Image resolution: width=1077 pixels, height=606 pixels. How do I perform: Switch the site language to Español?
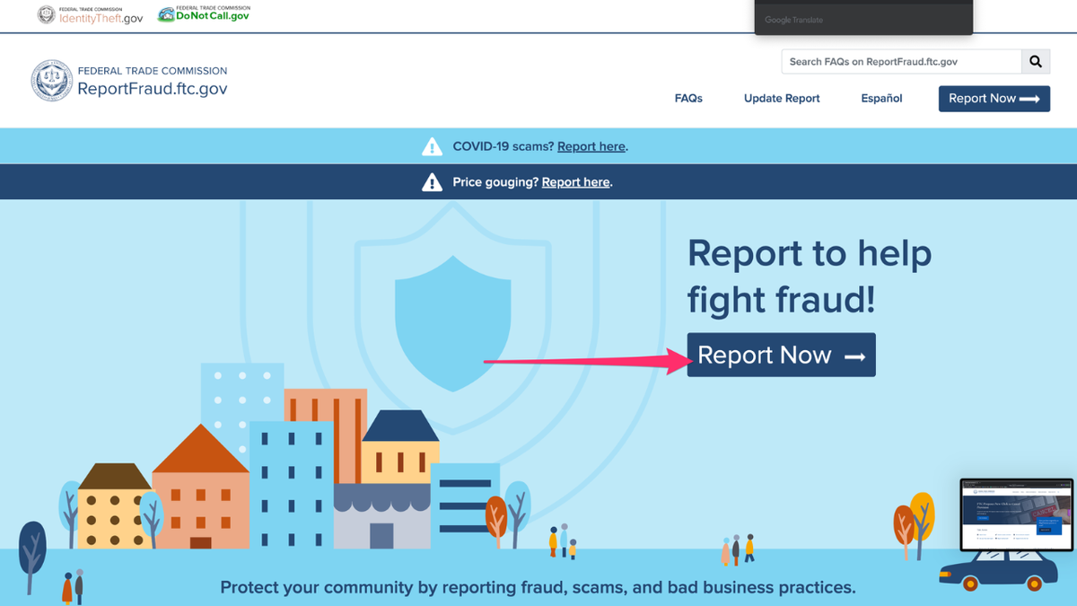pos(881,99)
